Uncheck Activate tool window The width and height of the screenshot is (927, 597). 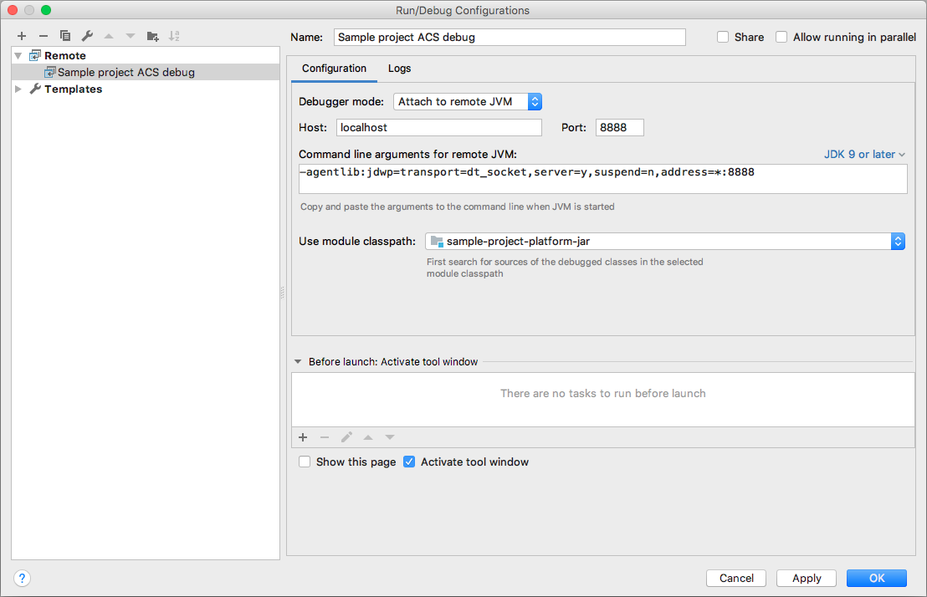pyautogui.click(x=408, y=462)
